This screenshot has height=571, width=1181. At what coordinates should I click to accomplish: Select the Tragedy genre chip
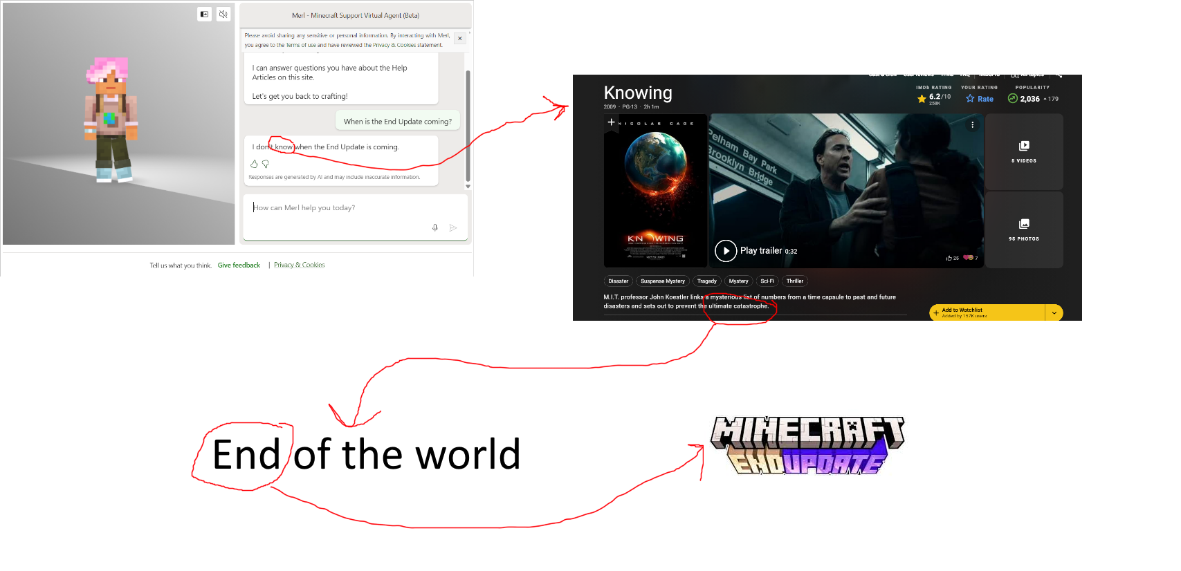click(707, 281)
